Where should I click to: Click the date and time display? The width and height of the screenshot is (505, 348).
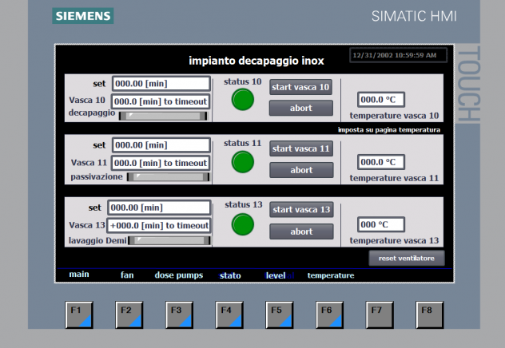399,55
